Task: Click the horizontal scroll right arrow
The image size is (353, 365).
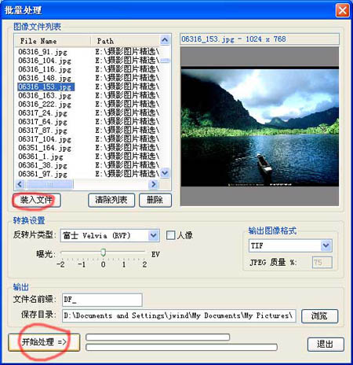Action: point(154,184)
